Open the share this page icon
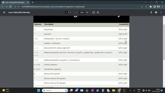The width and height of the screenshot is (165, 93). pos(142,7)
